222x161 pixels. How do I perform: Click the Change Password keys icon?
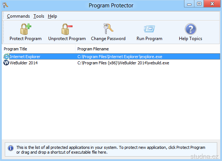coord(108,29)
